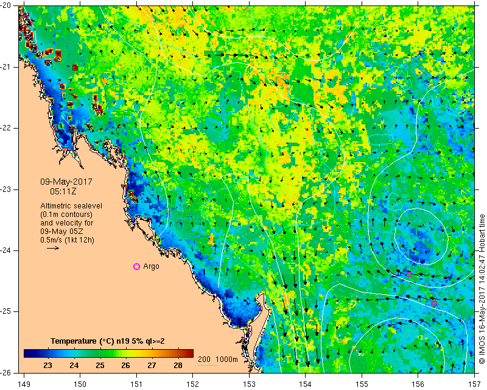Screen dimensions: 487x390
Task: Click the longitude axis label 157
Action: click(475, 385)
